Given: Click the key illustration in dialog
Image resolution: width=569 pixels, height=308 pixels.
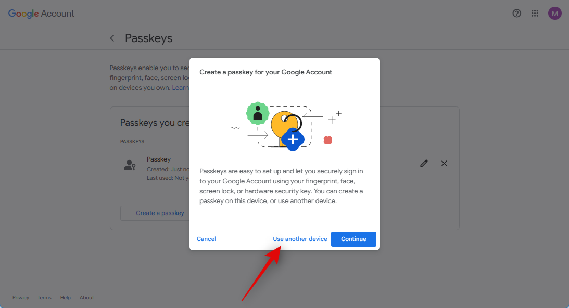Looking at the screenshot, I should [x=287, y=127].
